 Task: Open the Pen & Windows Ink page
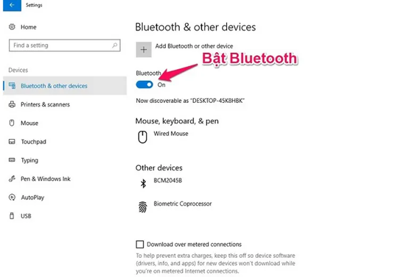[x=45, y=179]
